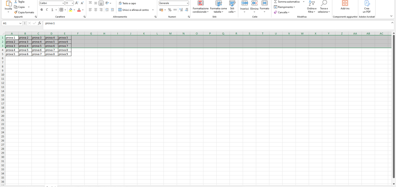
Task: Click Somma automatica button
Action: tap(287, 2)
